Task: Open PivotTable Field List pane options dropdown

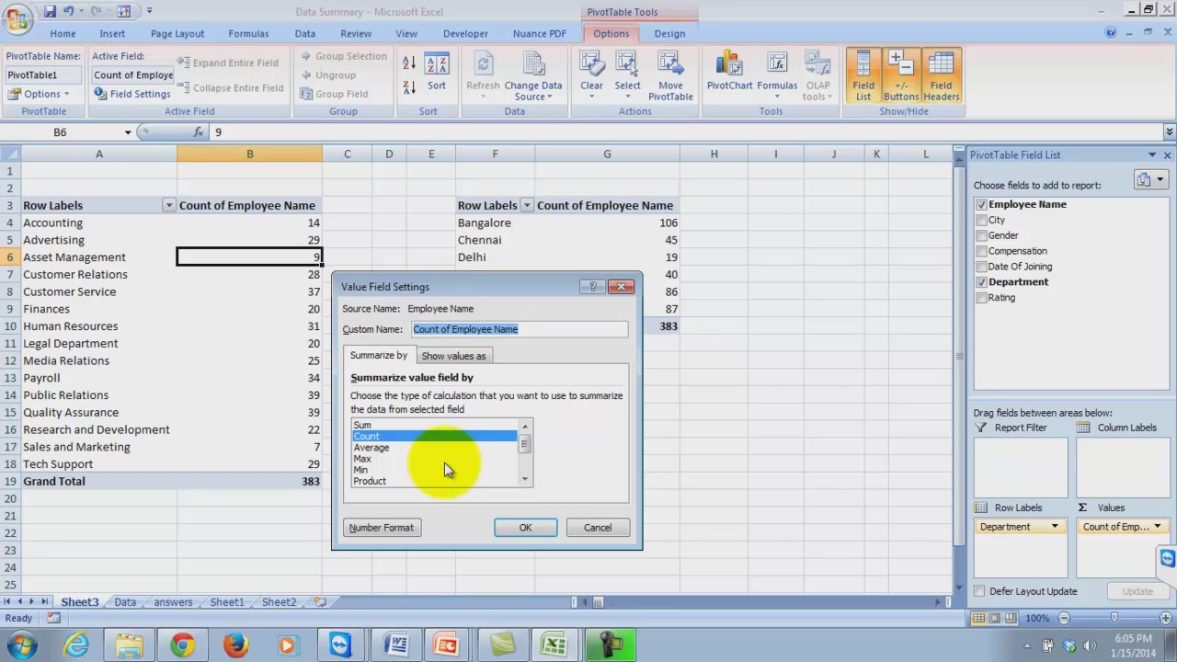Action: point(1152,155)
